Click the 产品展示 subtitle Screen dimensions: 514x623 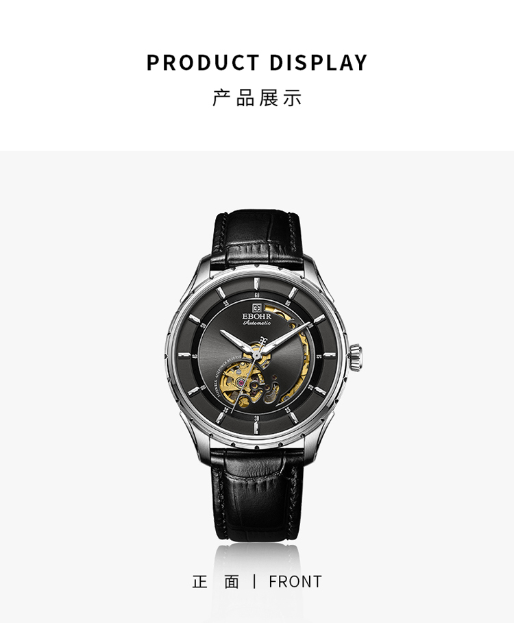click(257, 98)
